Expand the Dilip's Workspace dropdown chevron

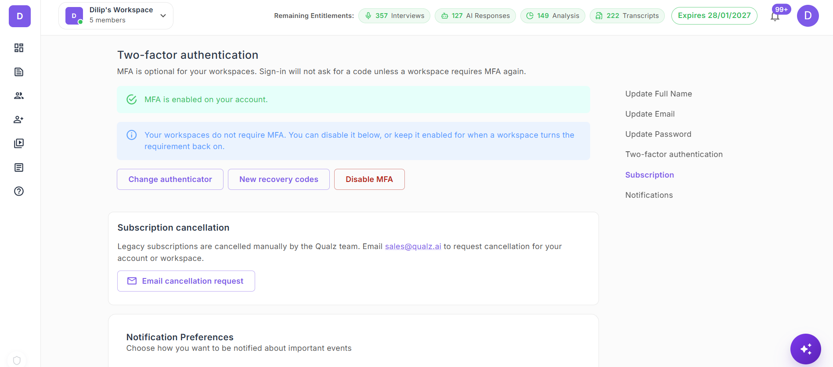click(x=163, y=16)
